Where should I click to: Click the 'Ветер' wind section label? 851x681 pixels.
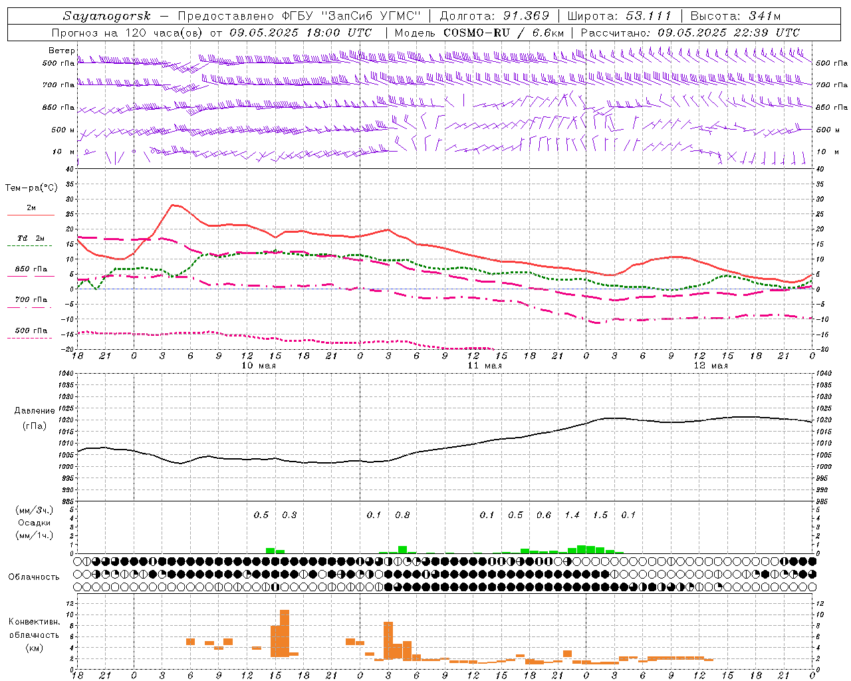[x=62, y=51]
